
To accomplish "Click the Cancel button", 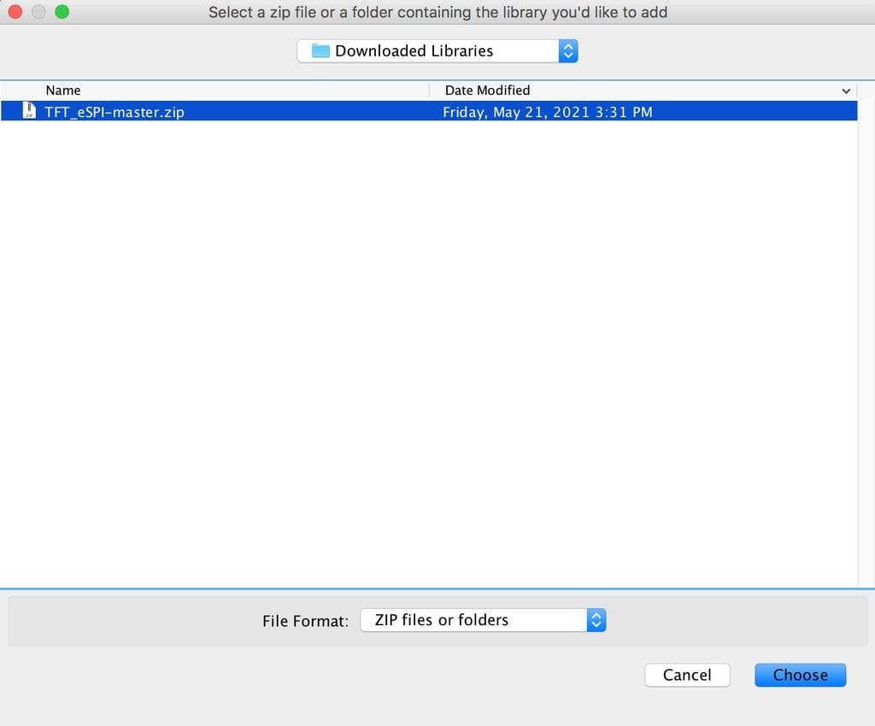I will point(687,675).
